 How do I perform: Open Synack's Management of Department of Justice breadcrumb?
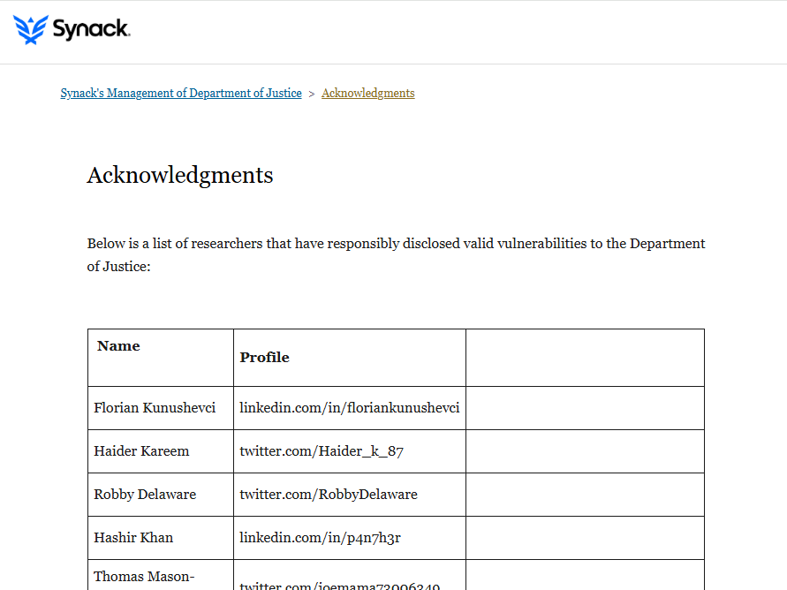click(x=181, y=94)
